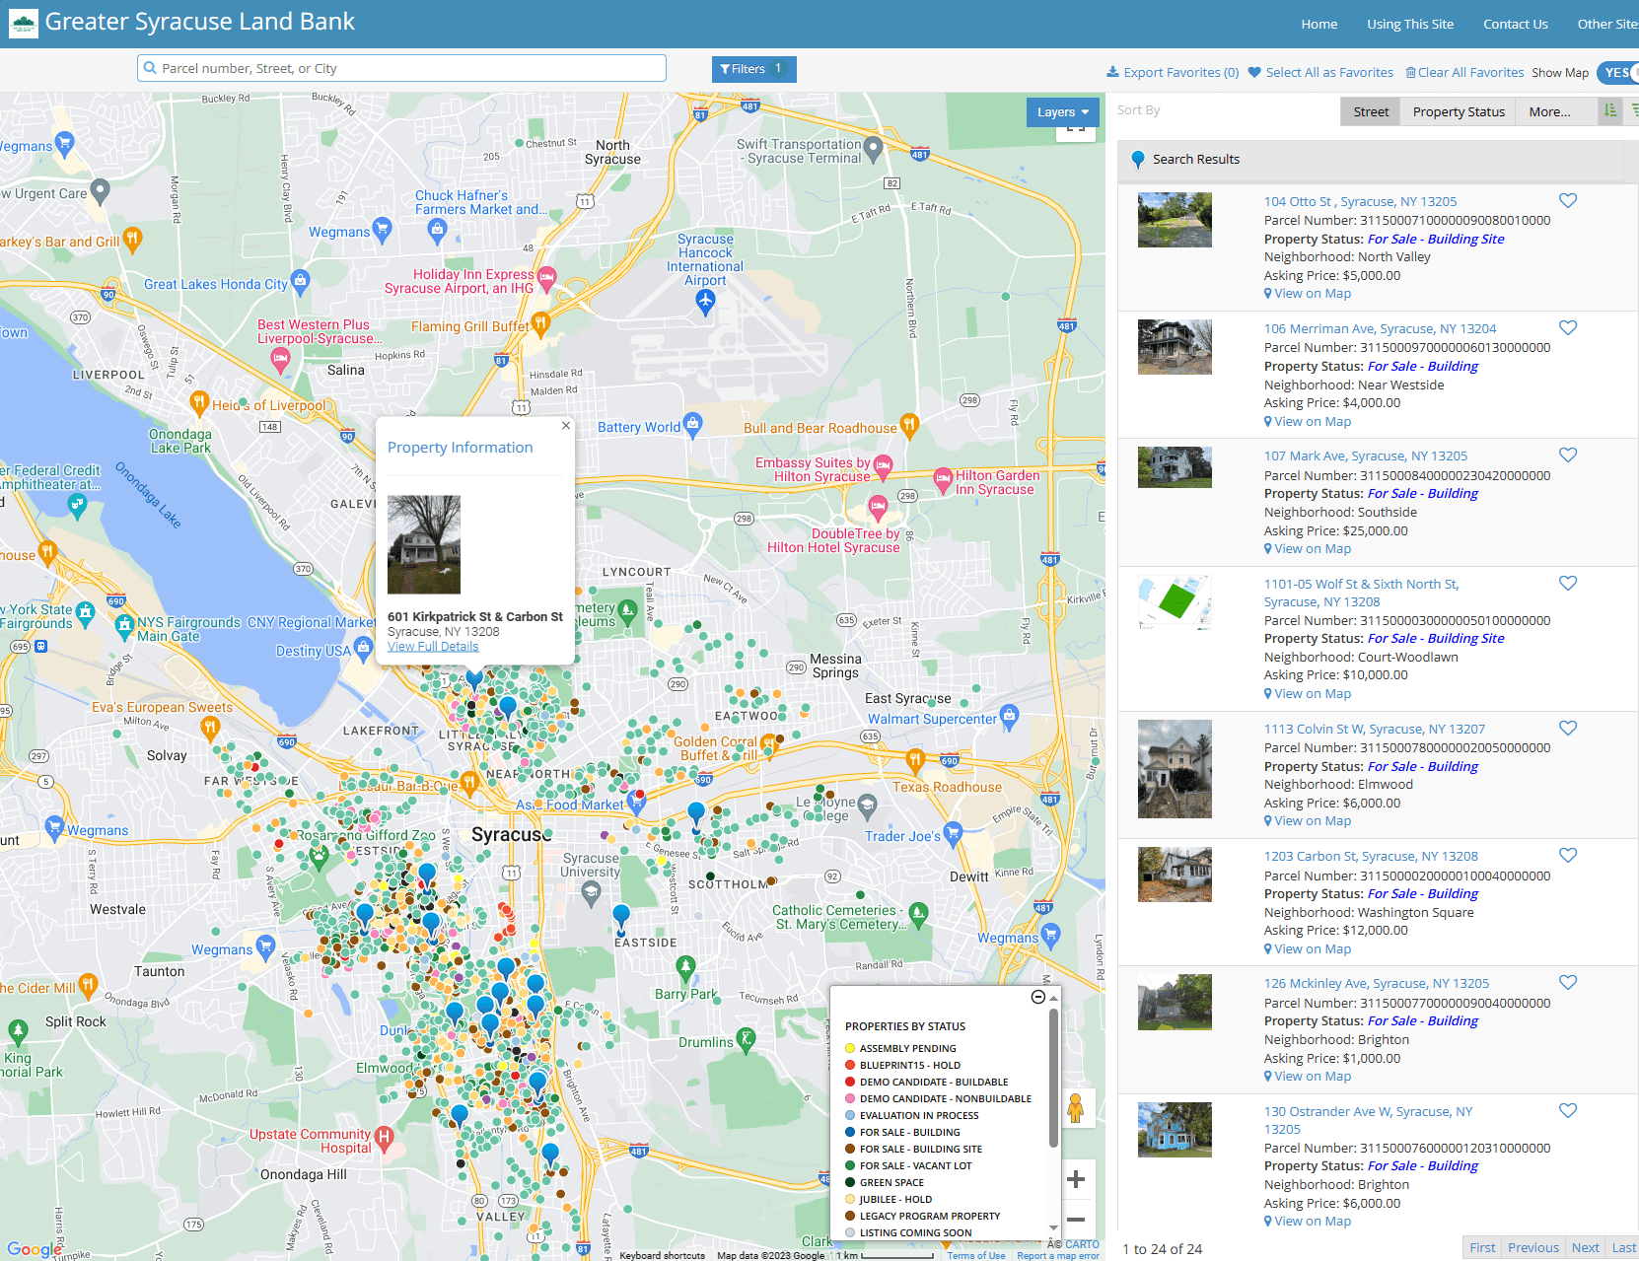Open Using This Site menu
Viewport: 1639px width, 1261px height.
click(x=1410, y=24)
